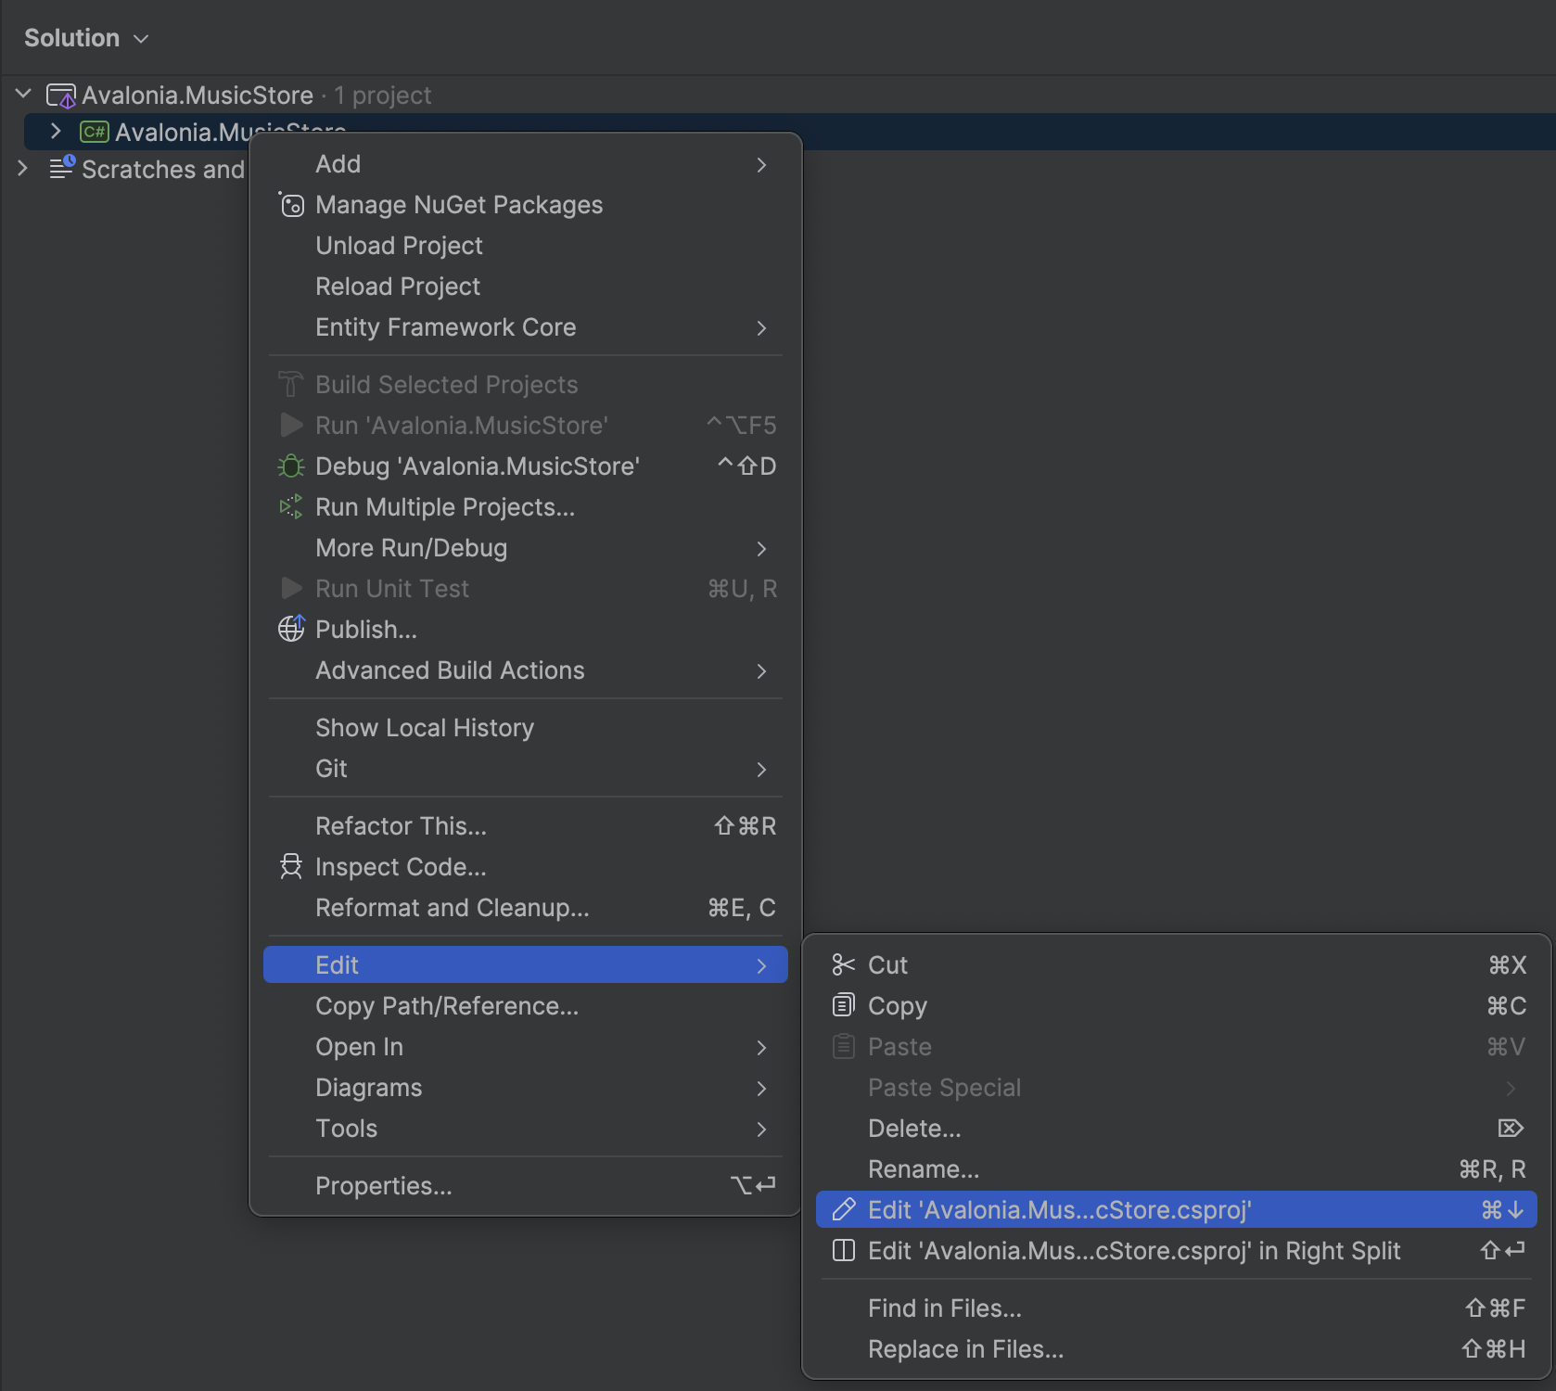Image resolution: width=1556 pixels, height=1391 pixels.
Task: Open project Properties...
Action: tap(526, 1186)
